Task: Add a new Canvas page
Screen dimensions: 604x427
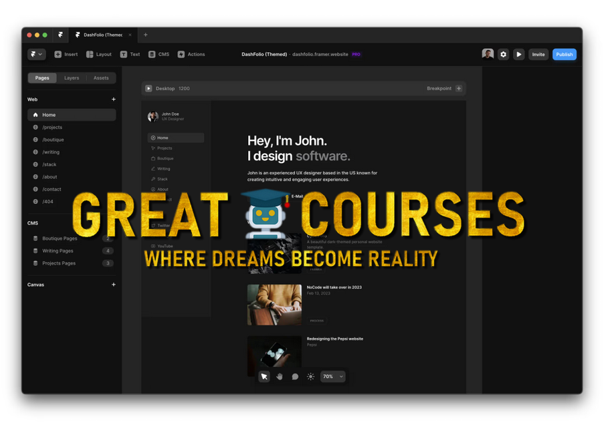Action: (114, 285)
